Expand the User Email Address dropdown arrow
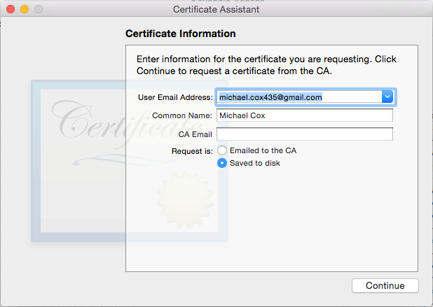The height and width of the screenshot is (307, 433). coord(387,97)
